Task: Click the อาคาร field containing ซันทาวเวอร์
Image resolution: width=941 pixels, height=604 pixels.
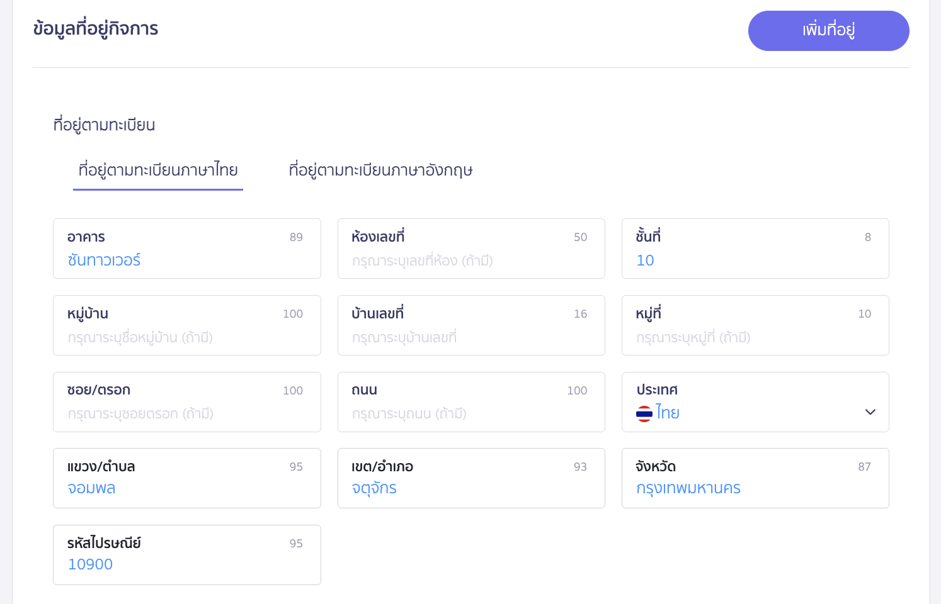Action: click(186, 249)
